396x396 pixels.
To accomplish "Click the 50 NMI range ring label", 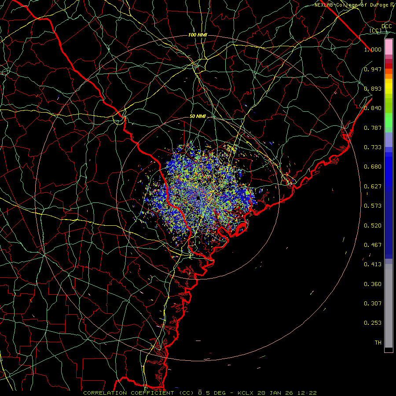I will tap(198, 117).
